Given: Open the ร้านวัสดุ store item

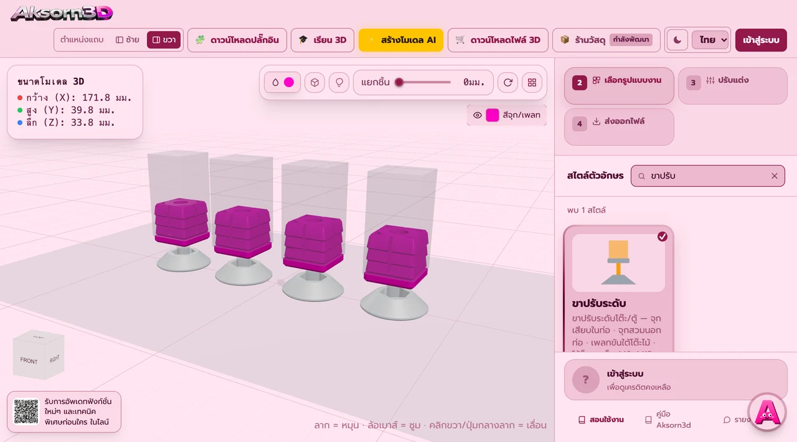Looking at the screenshot, I should click(x=606, y=40).
